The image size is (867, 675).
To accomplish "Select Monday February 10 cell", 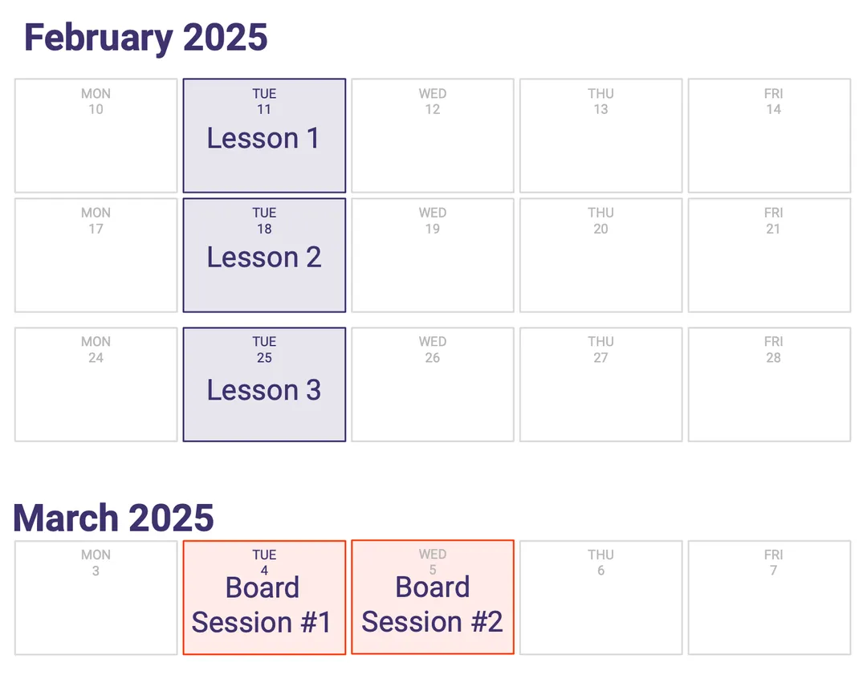I will pyautogui.click(x=96, y=136).
